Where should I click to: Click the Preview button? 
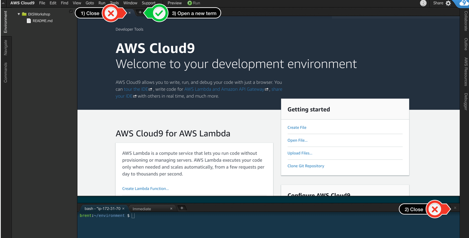[x=174, y=3]
